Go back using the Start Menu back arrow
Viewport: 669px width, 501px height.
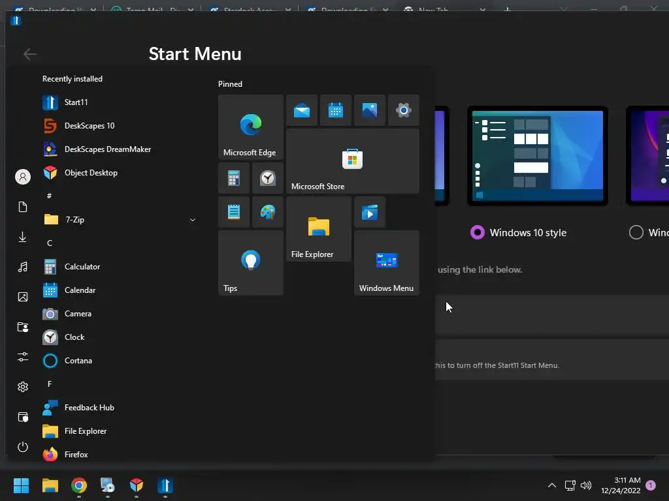coord(30,54)
